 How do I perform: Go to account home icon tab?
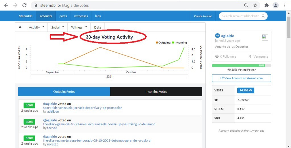pos(20,27)
